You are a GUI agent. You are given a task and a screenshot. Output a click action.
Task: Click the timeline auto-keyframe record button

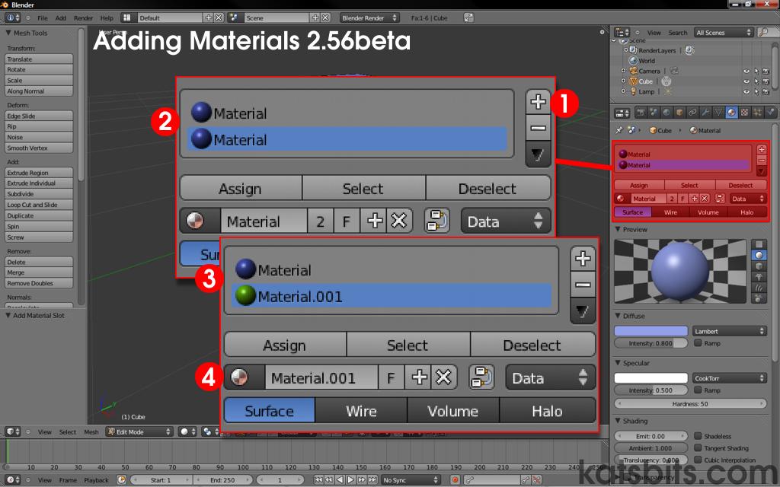click(455, 480)
